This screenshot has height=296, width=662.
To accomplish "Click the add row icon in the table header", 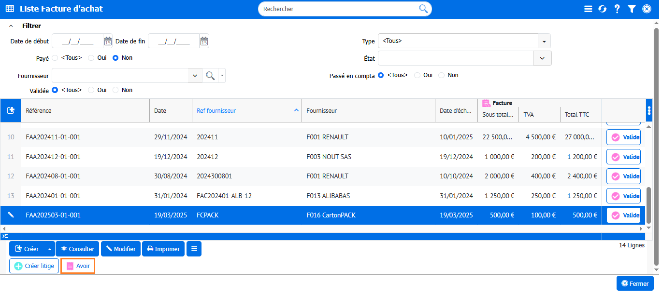I will pos(11,111).
